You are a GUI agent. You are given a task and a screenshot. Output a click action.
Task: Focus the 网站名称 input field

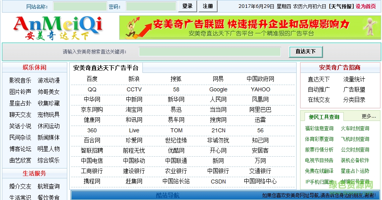(x=80, y=7)
